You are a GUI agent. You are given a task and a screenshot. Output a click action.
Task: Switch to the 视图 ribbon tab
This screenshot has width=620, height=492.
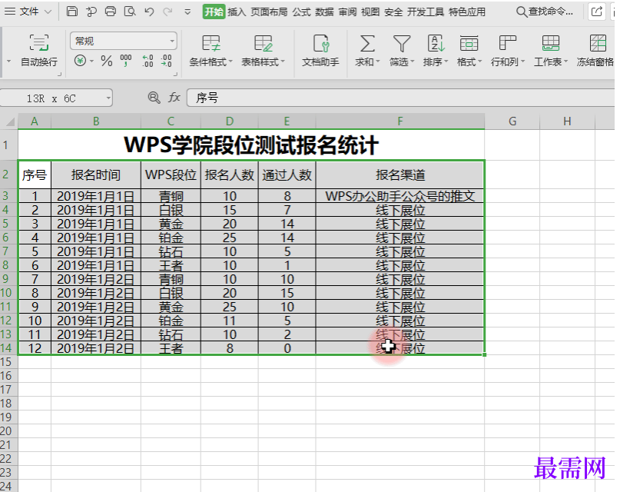370,12
